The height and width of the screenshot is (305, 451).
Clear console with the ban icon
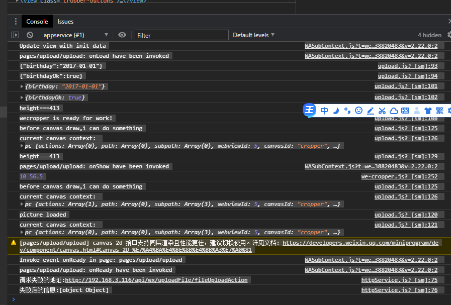(30, 35)
